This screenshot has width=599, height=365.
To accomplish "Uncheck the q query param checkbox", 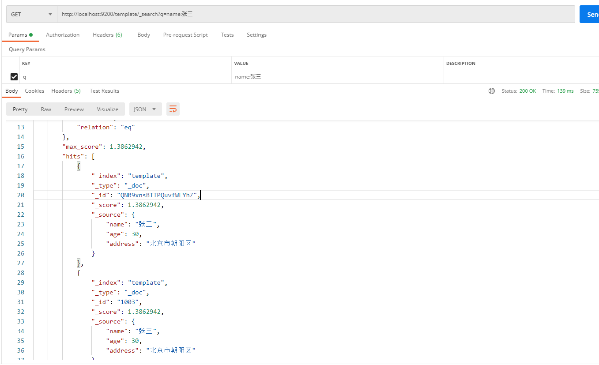I will pyautogui.click(x=14, y=77).
